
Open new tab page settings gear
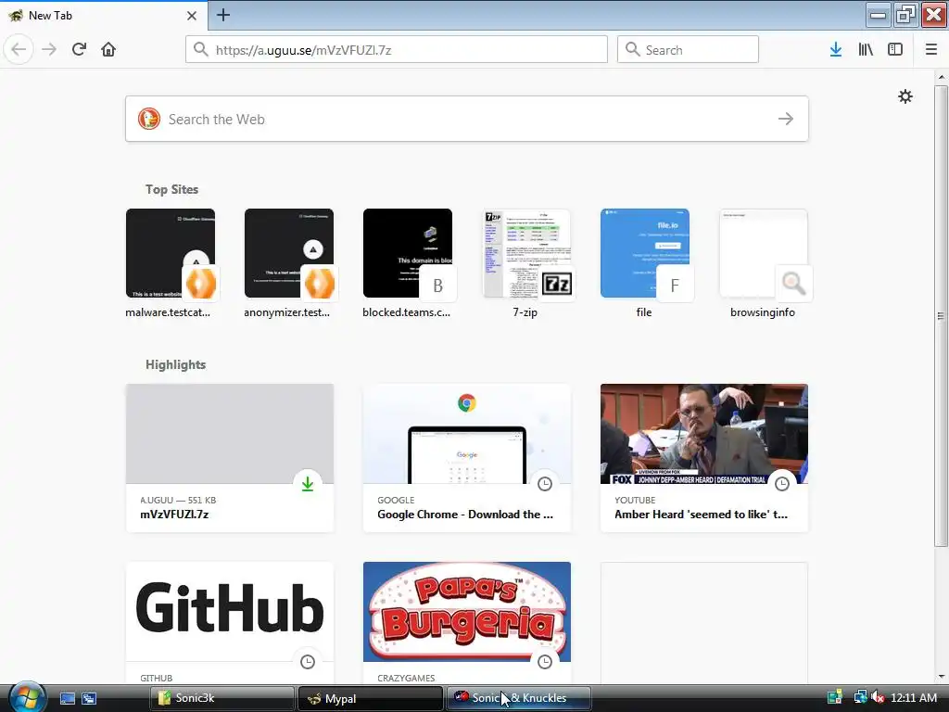(905, 96)
